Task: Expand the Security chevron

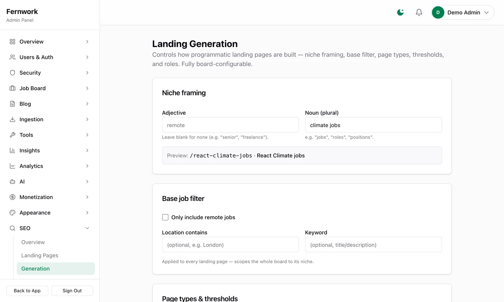Action: click(87, 73)
